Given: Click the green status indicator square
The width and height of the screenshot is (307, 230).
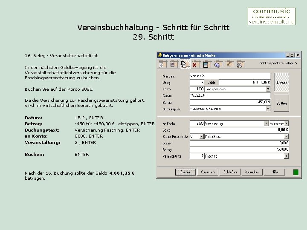Looking at the screenshot, I should (296, 172).
